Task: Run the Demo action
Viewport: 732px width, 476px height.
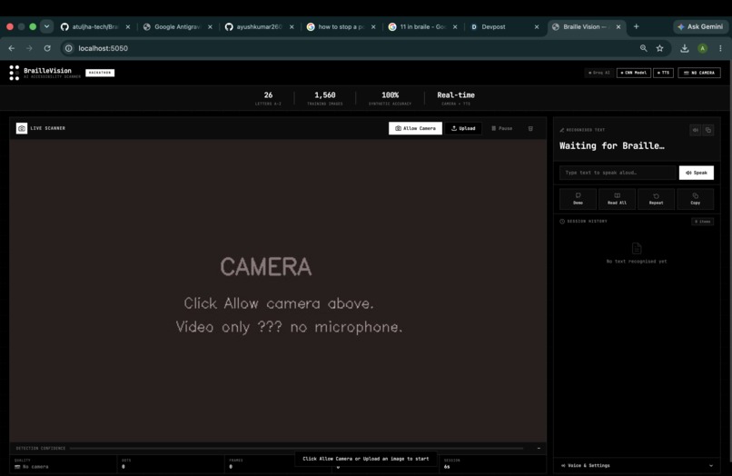Action: coord(578,199)
